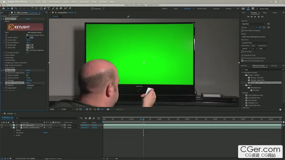This screenshot has width=285, height=160.
Task: Reset the Key Cleaner effect
Action: (28, 70)
